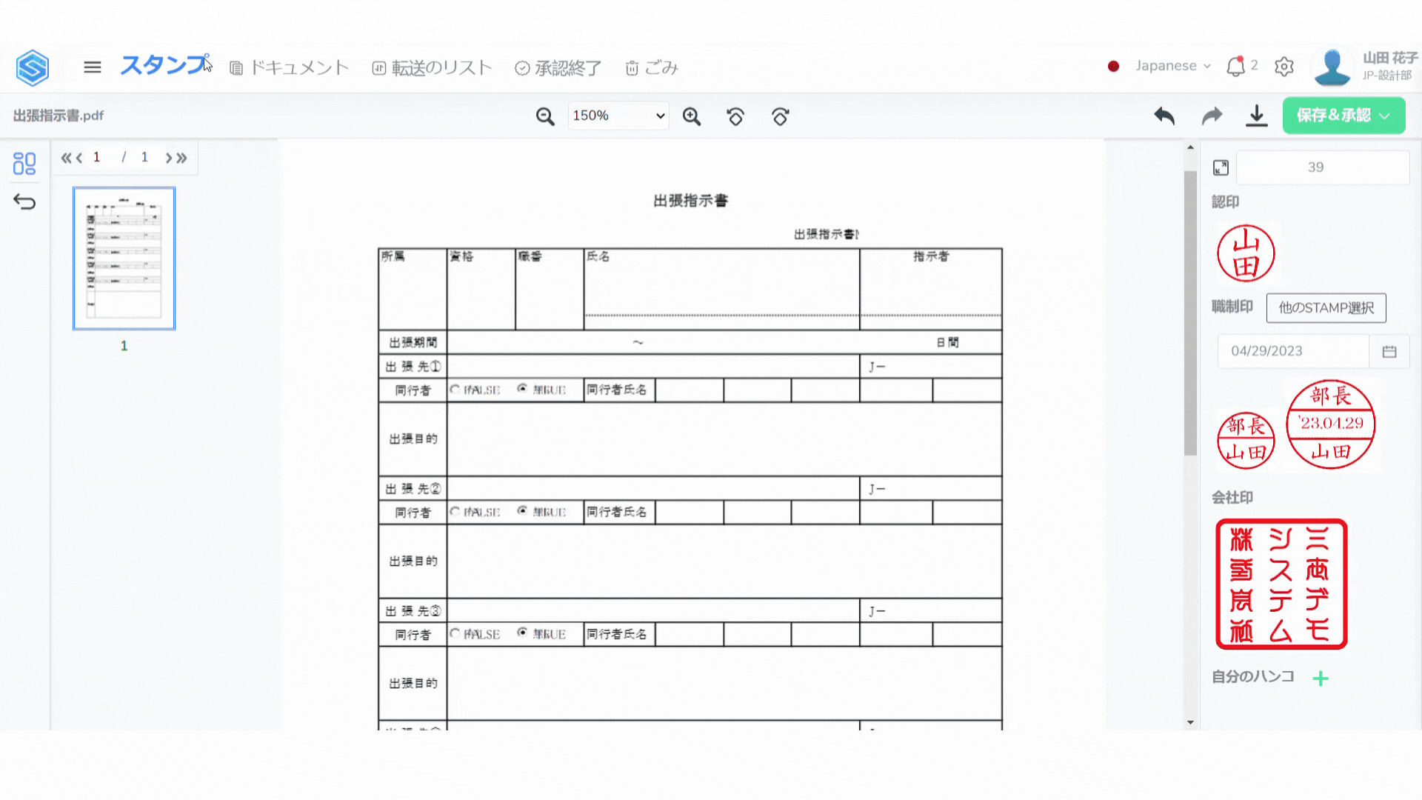Open the settings gear icon
1422x800 pixels.
(x=1284, y=67)
